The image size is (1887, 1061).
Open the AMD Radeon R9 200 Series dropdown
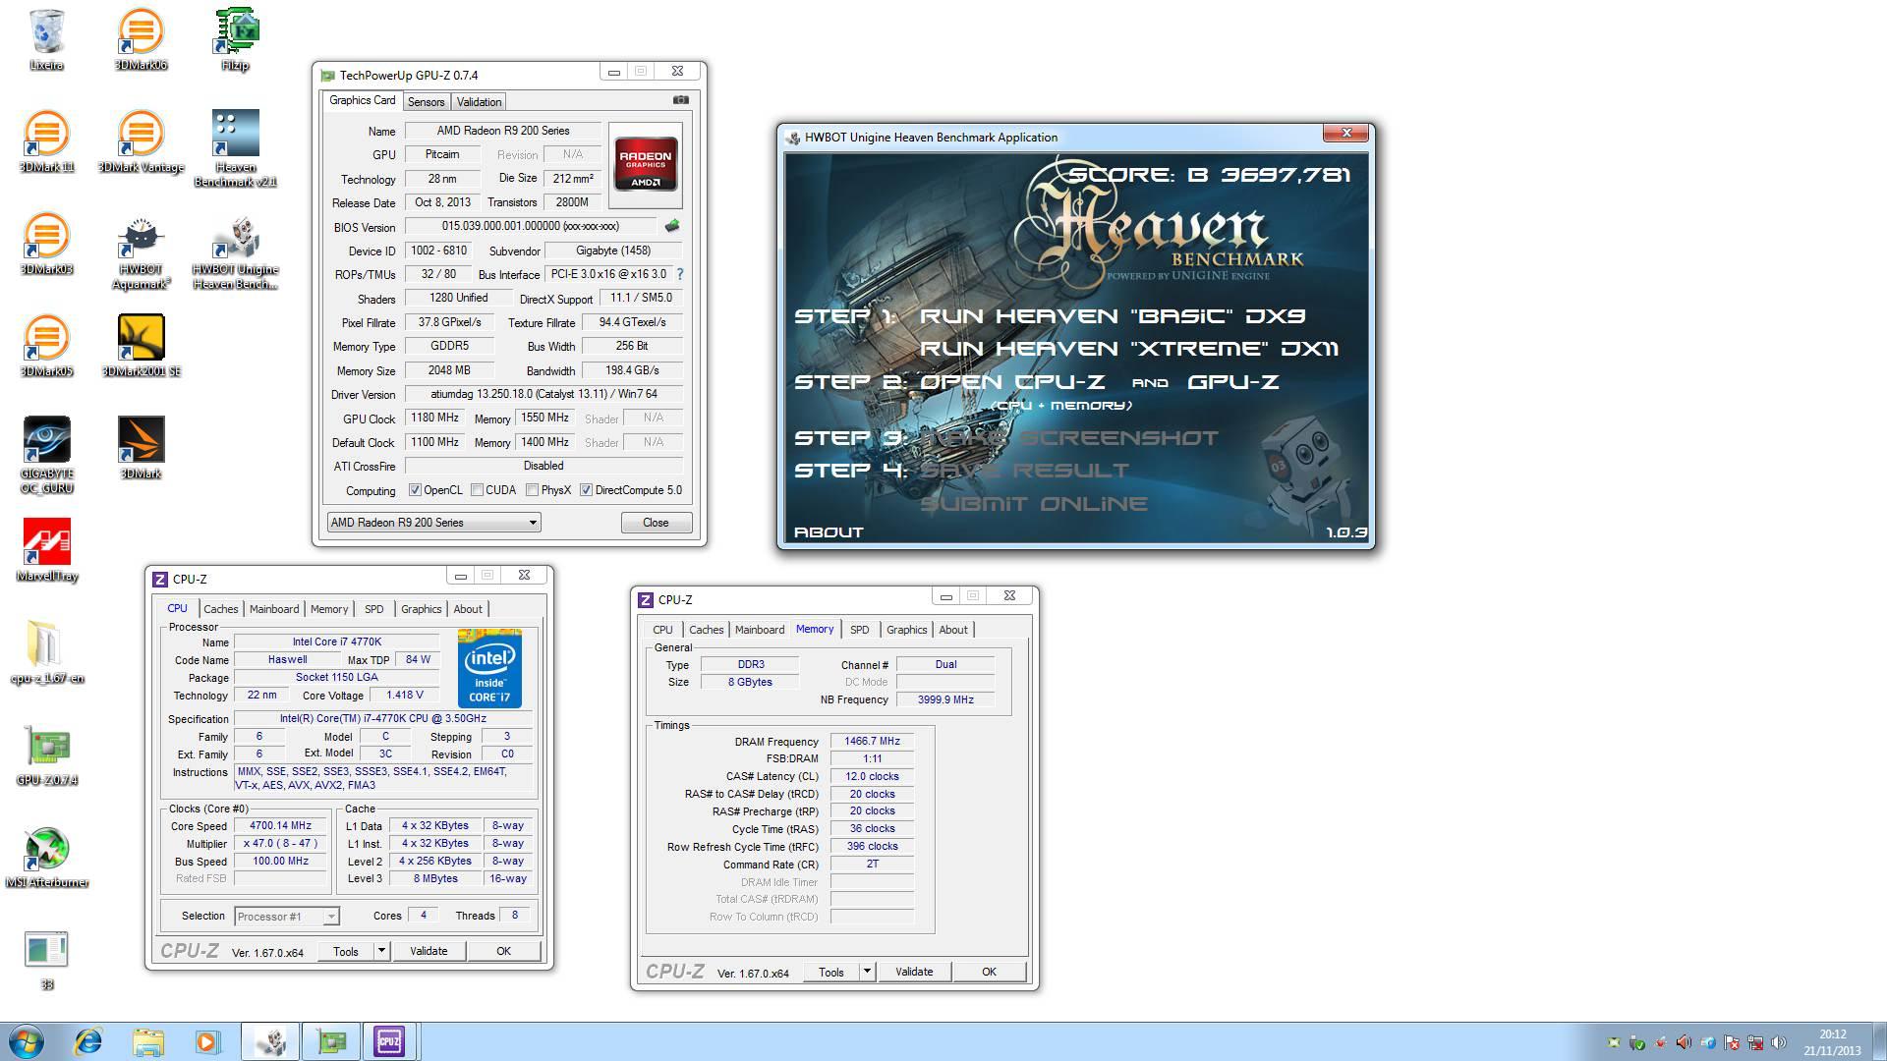coord(433,523)
